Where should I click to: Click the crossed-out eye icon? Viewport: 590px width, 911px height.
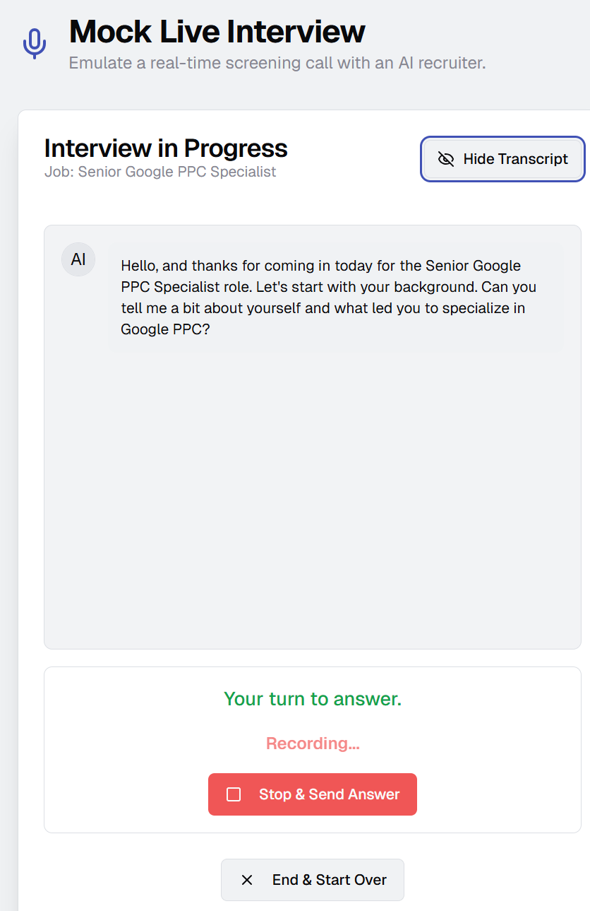[446, 159]
